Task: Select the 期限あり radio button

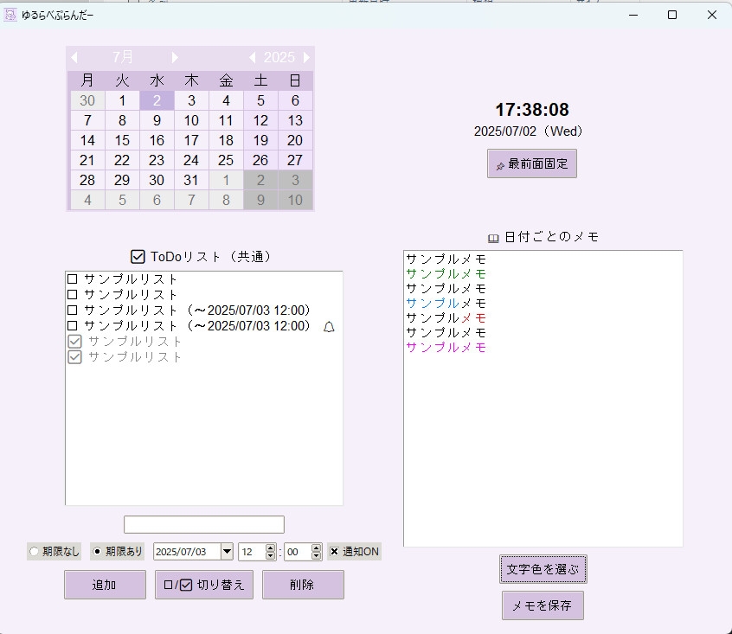Action: tap(98, 551)
